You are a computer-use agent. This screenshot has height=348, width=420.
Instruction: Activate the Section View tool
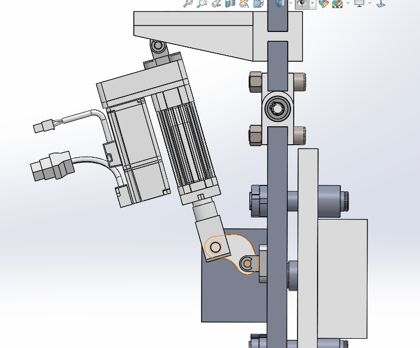tap(229, 3)
